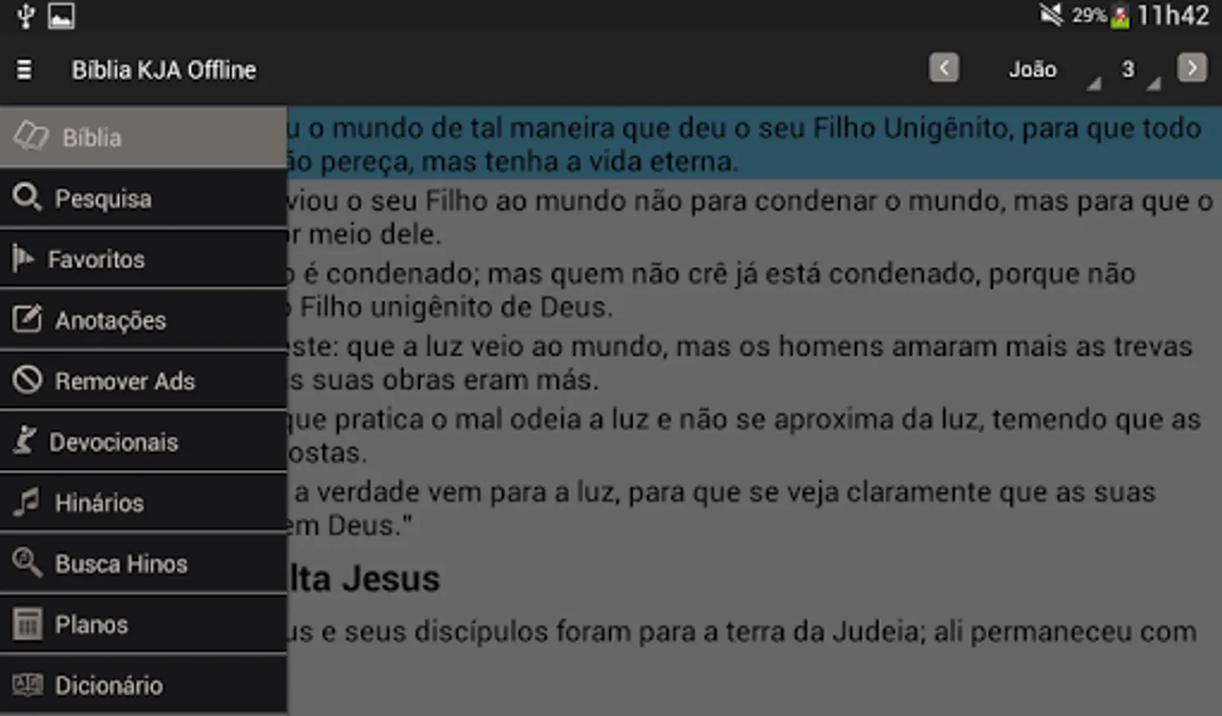Image resolution: width=1222 pixels, height=716 pixels.
Task: Click the Hinários music note icon
Action: point(26,502)
